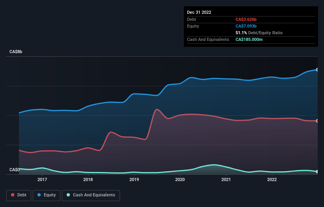
Task: Click the blue Equity endpoint marker
Action: pyautogui.click(x=317, y=70)
